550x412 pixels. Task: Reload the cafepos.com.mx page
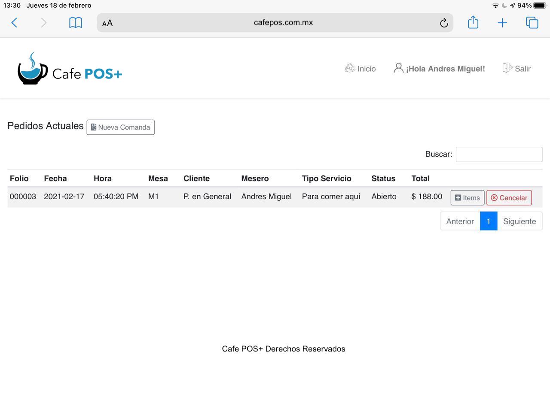(x=444, y=23)
